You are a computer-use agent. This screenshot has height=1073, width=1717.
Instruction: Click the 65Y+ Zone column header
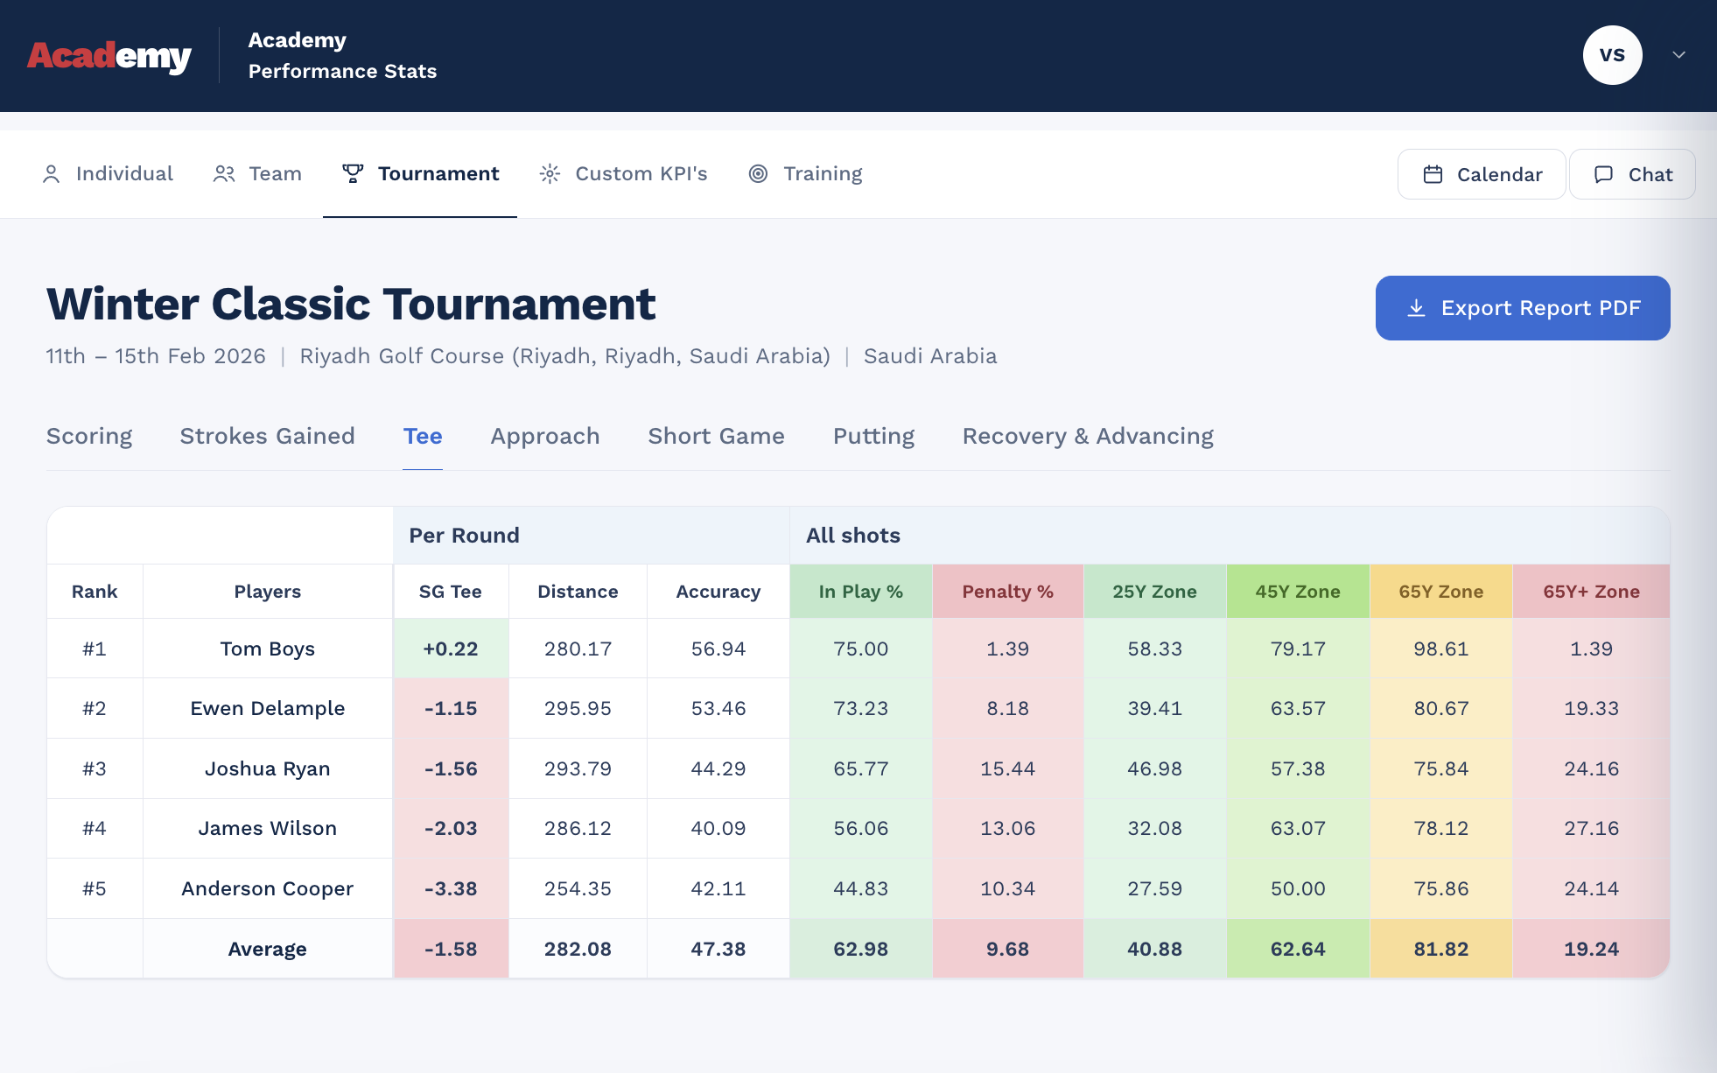[x=1591, y=592]
